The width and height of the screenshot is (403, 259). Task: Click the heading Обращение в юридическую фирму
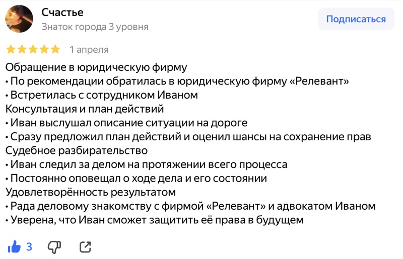(96, 67)
